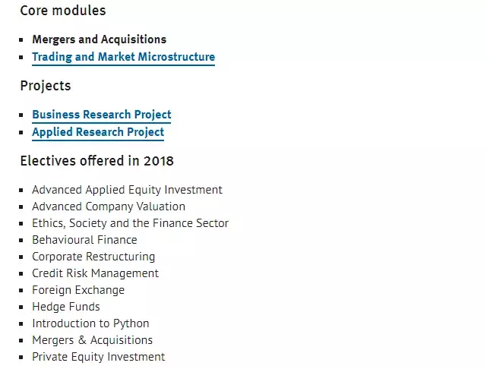Click the bold Mergers and Acquisitions core module
Image resolution: width=487 pixels, height=369 pixels.
click(x=99, y=39)
